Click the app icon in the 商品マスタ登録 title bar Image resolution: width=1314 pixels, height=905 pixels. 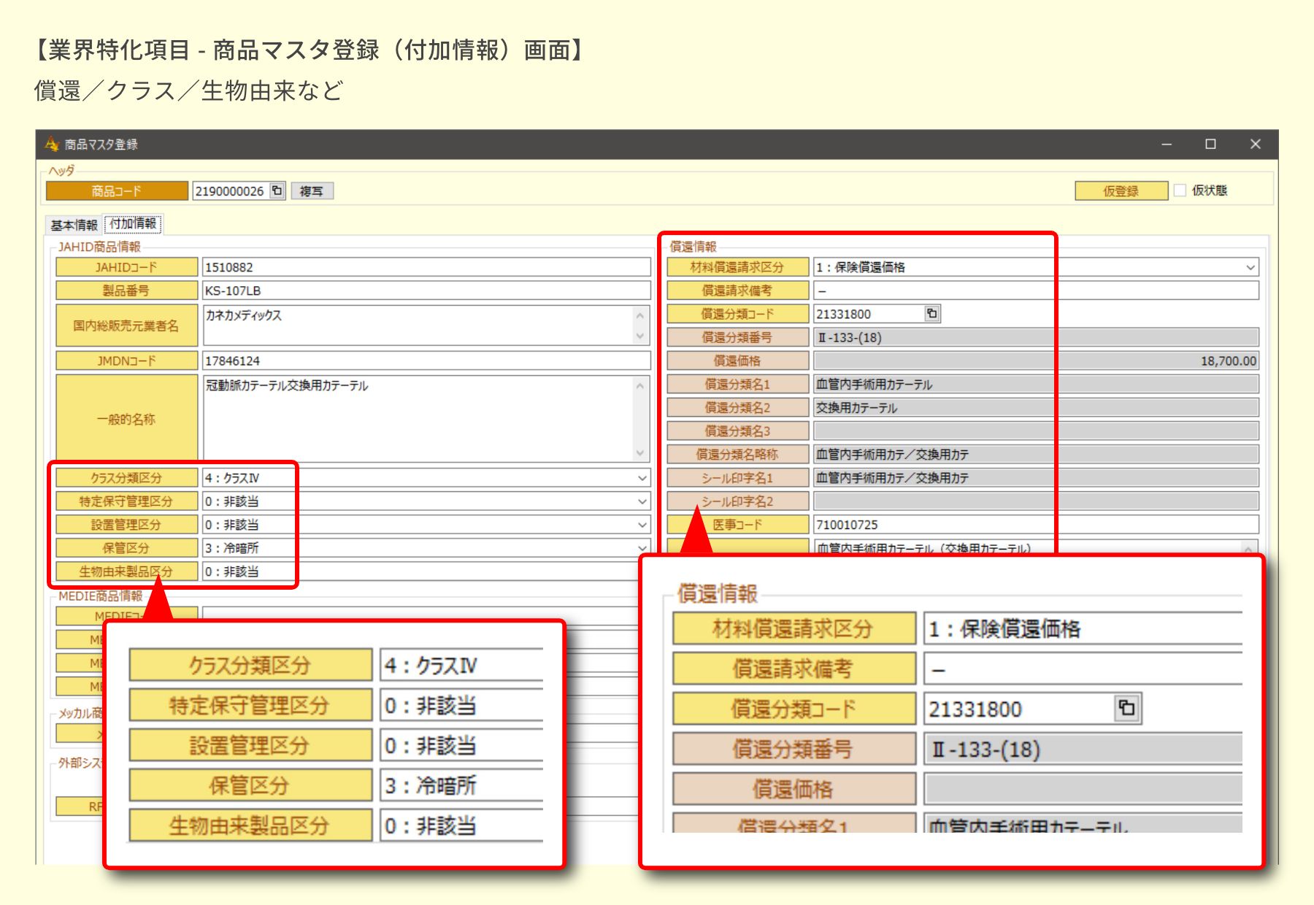(x=52, y=144)
